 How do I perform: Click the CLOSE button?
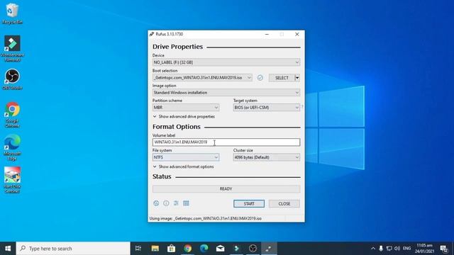pos(284,203)
